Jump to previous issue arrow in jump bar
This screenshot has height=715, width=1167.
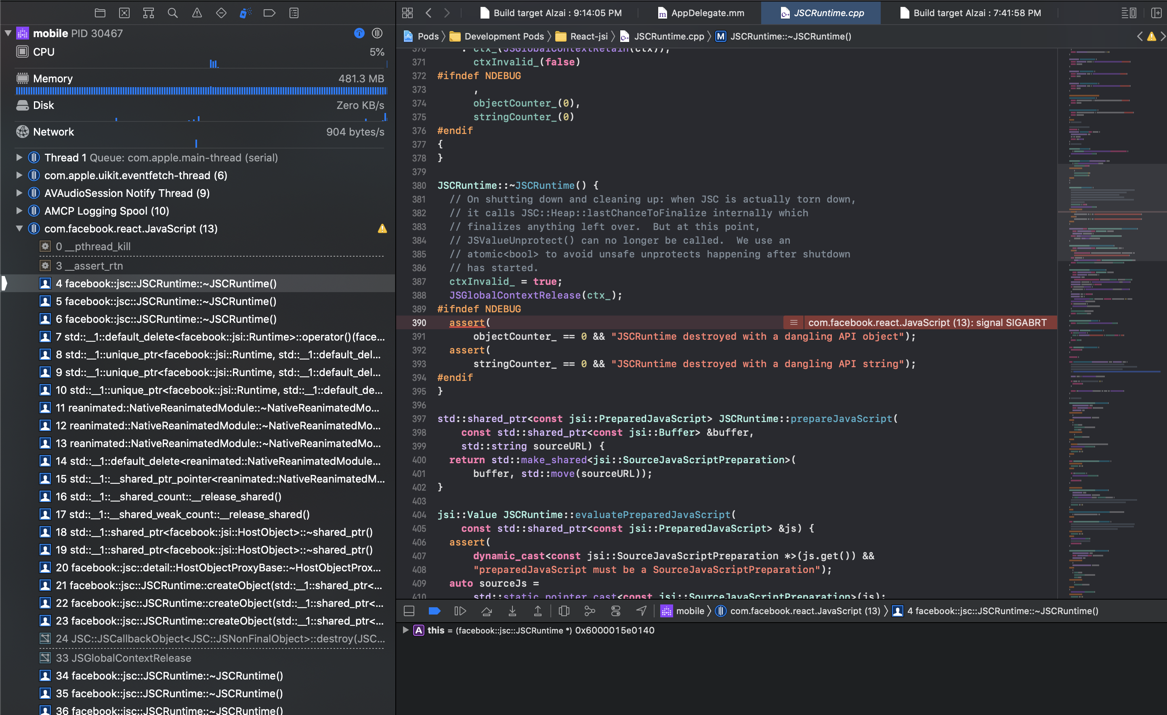(x=1140, y=36)
